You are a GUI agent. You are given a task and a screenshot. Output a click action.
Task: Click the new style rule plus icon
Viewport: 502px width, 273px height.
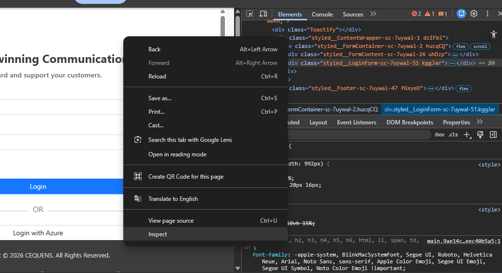pyautogui.click(x=467, y=135)
